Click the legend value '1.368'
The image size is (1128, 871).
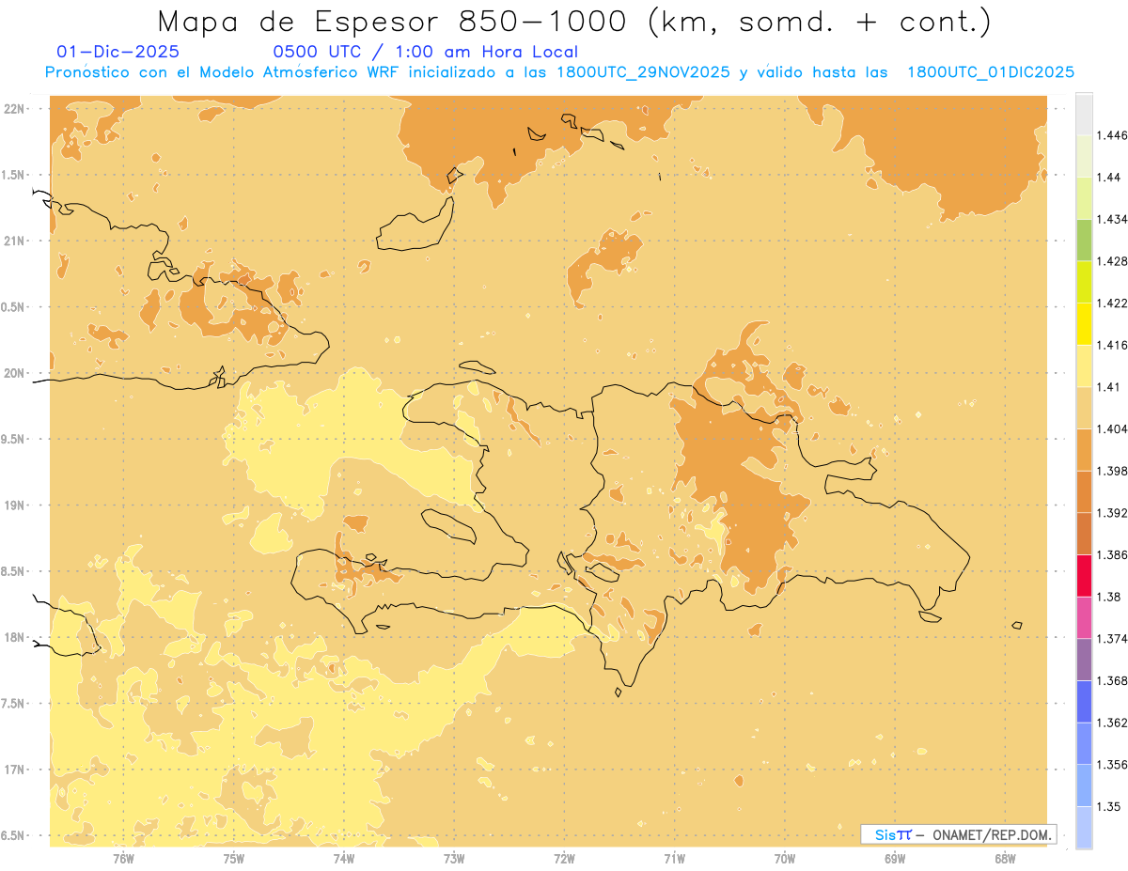pos(1112,680)
